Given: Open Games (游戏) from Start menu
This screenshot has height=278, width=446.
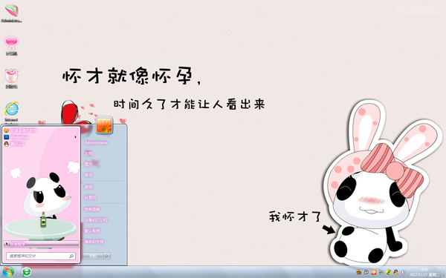Looking at the screenshot, I should 88,187.
